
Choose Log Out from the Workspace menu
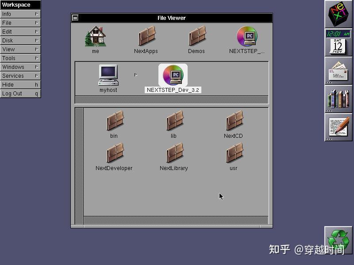click(x=20, y=94)
